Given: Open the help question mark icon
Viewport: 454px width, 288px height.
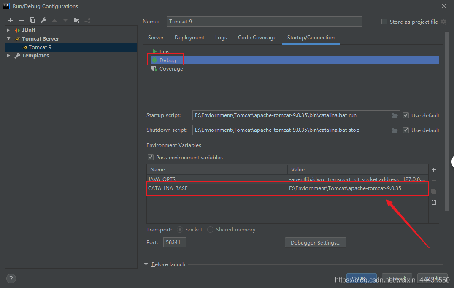Looking at the screenshot, I should [x=11, y=278].
